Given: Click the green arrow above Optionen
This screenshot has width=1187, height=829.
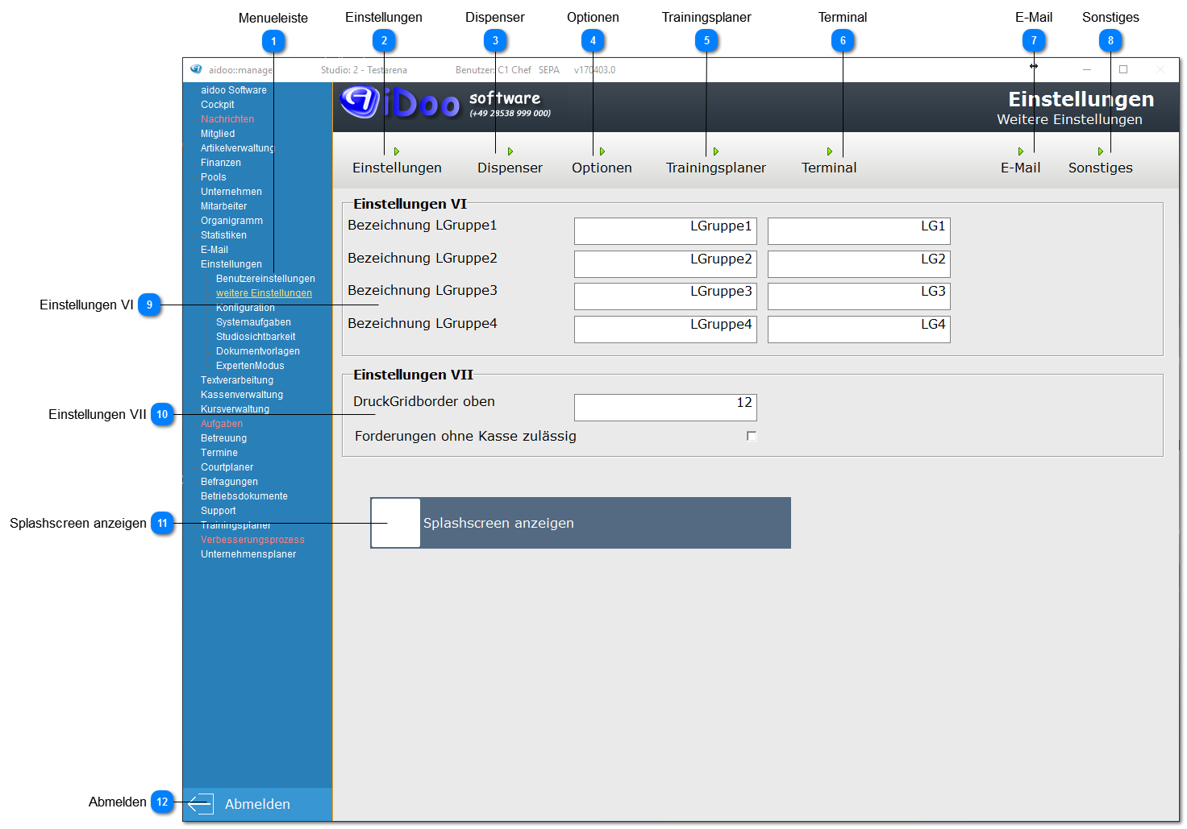Looking at the screenshot, I should pos(602,151).
